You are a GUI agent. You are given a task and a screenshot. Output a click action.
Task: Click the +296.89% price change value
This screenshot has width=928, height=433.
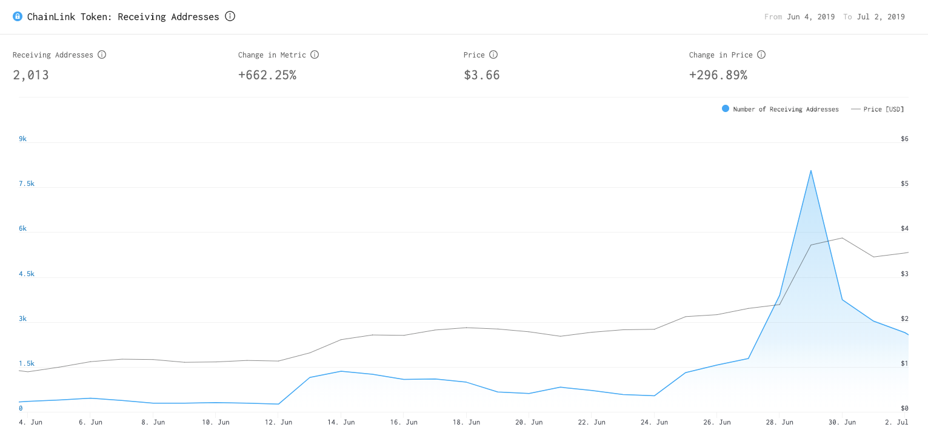tap(718, 75)
